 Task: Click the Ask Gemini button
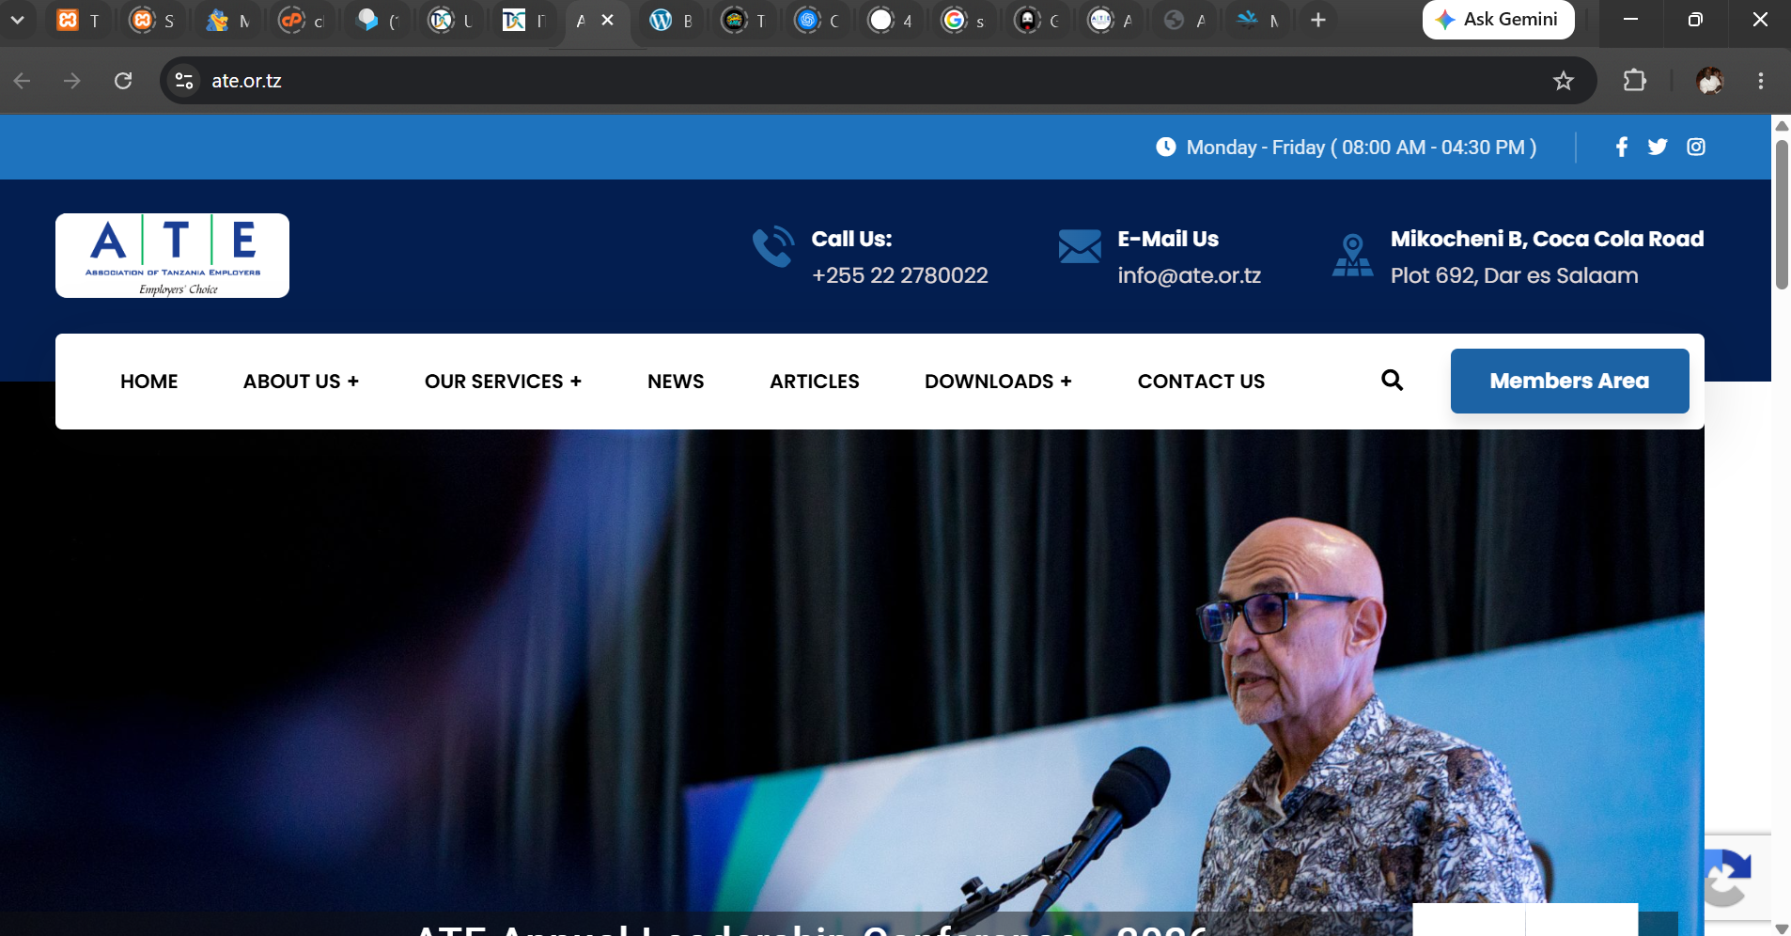coord(1498,20)
